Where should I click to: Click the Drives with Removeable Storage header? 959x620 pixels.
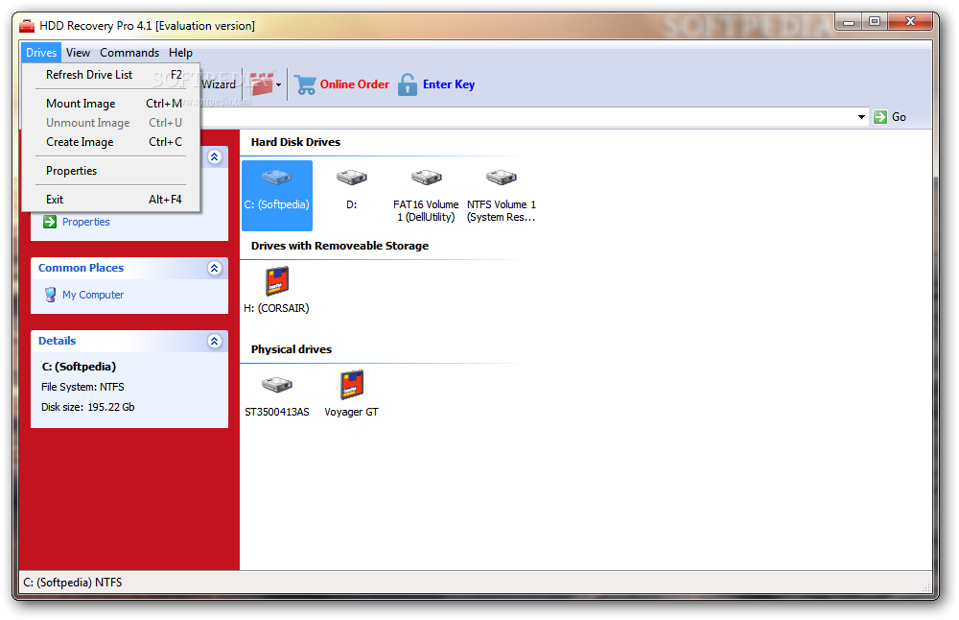click(x=339, y=246)
